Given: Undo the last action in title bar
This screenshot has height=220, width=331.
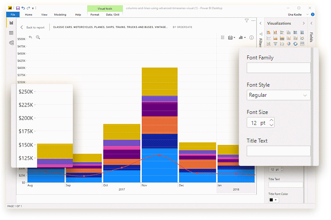Looking at the screenshot, I should pyautogui.click(x=23, y=8).
